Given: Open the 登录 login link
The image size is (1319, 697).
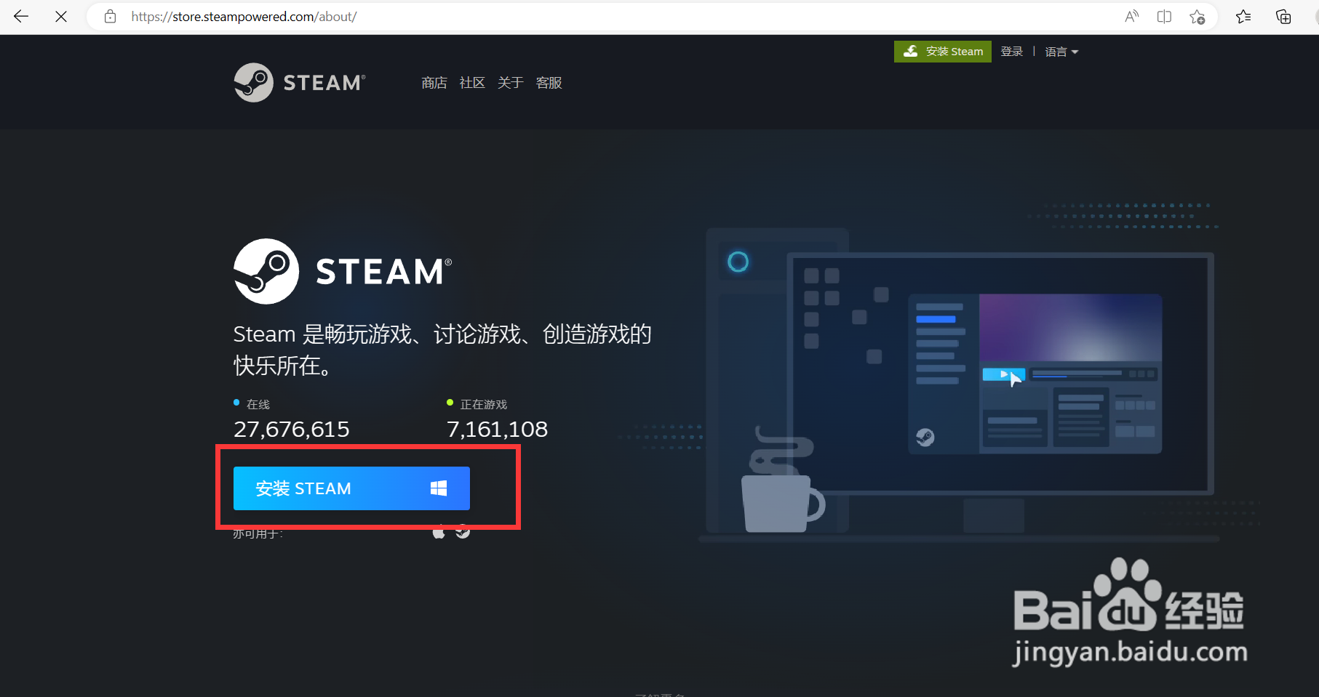Looking at the screenshot, I should point(1012,52).
